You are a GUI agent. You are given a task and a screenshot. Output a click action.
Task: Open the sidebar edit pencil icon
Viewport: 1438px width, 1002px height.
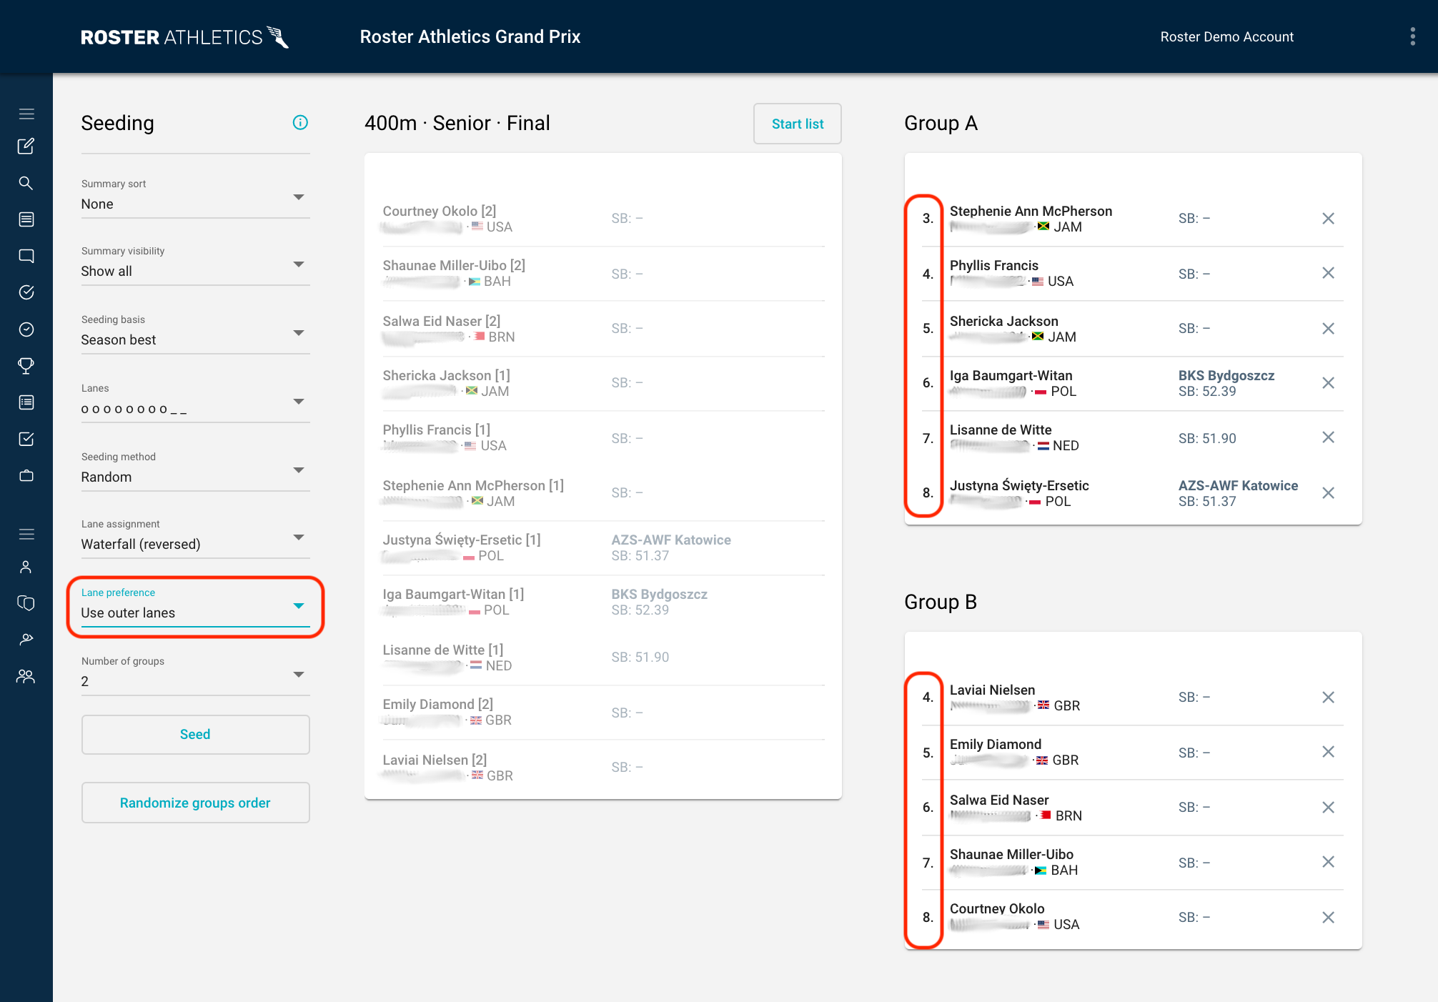(x=26, y=147)
